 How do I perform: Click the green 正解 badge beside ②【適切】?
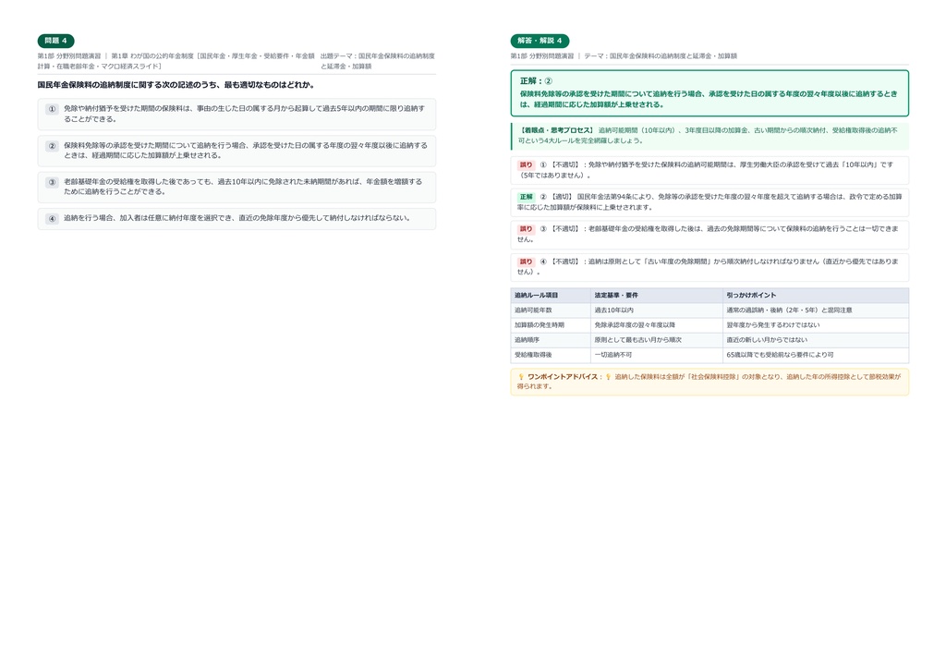526,197
